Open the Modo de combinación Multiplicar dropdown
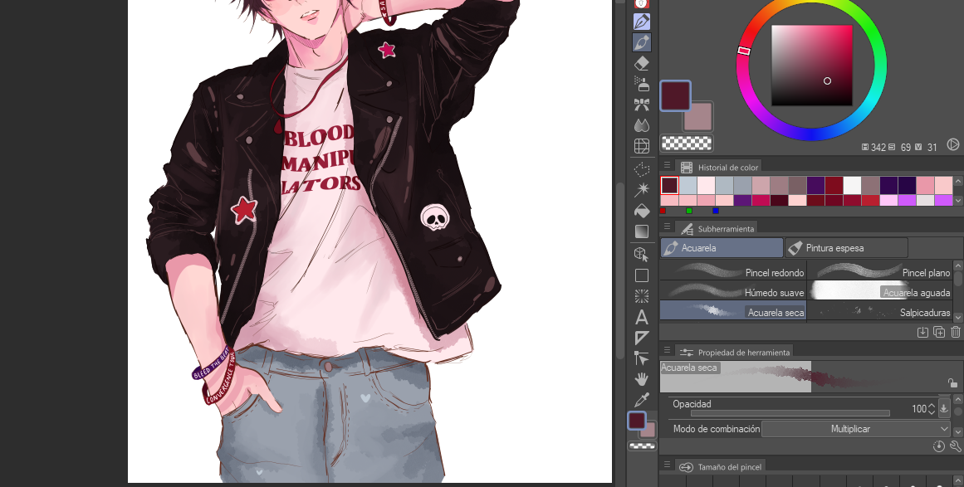Viewport: 964px width, 487px height. pyautogui.click(x=856, y=429)
